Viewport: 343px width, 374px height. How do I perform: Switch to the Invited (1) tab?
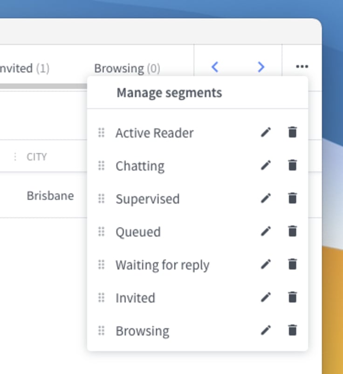tap(24, 68)
